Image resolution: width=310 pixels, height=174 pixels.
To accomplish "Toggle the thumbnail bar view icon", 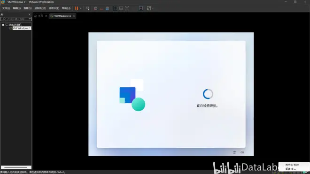I will point(121,8).
